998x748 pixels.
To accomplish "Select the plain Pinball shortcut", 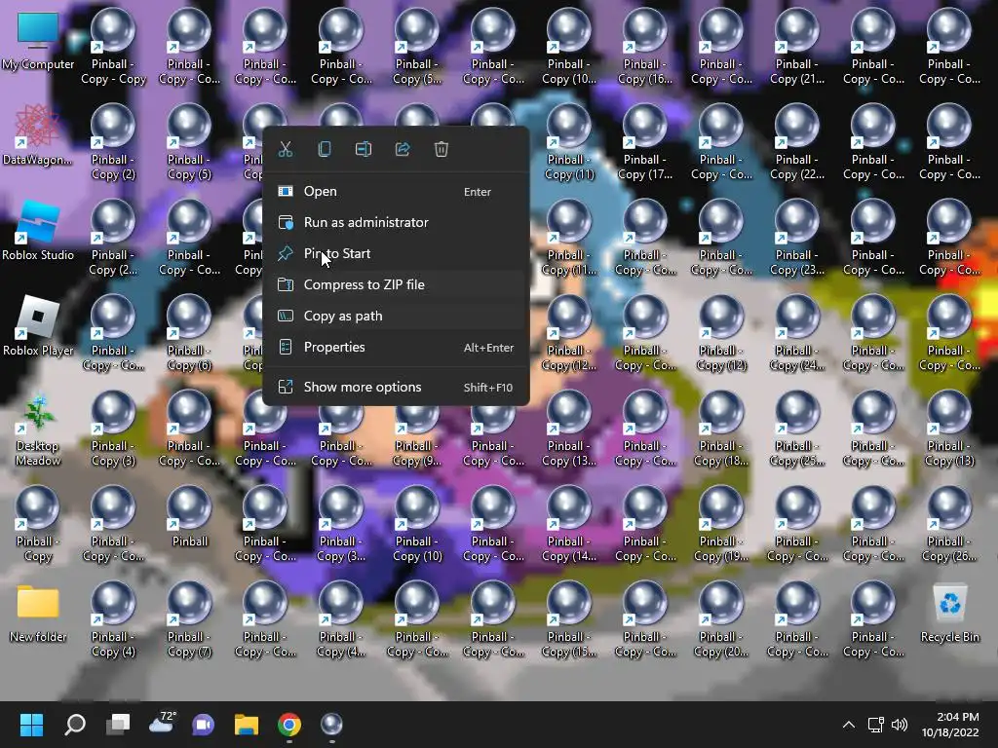I will (189, 517).
